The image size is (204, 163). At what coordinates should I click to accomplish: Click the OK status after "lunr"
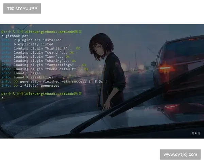[68, 57]
